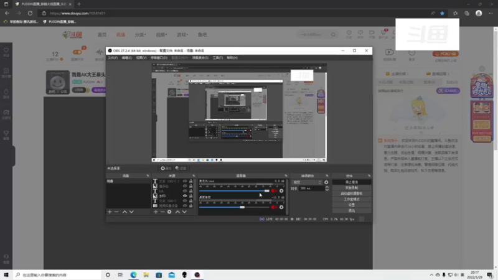The height and width of the screenshot is (280, 498).
Task: Open source properties gear in Sources toolbar
Action: tap(169, 212)
